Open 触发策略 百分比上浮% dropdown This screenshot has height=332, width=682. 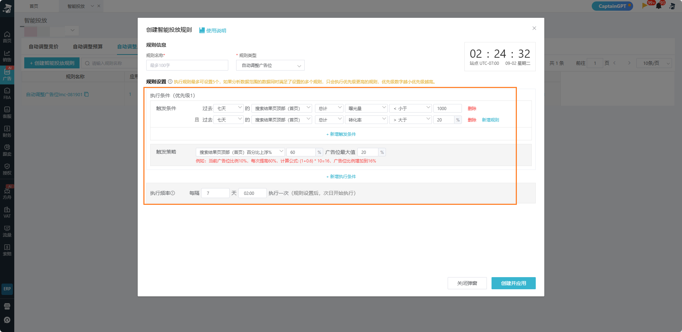click(240, 152)
